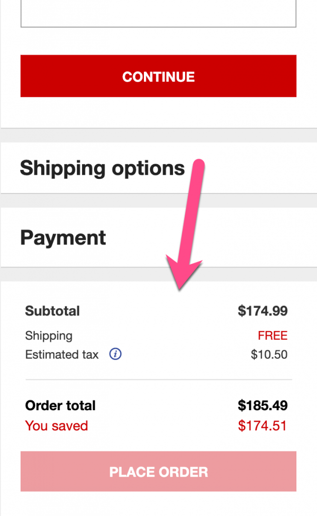Click the Shipping label in the summary
The height and width of the screenshot is (516, 317).
(48, 336)
